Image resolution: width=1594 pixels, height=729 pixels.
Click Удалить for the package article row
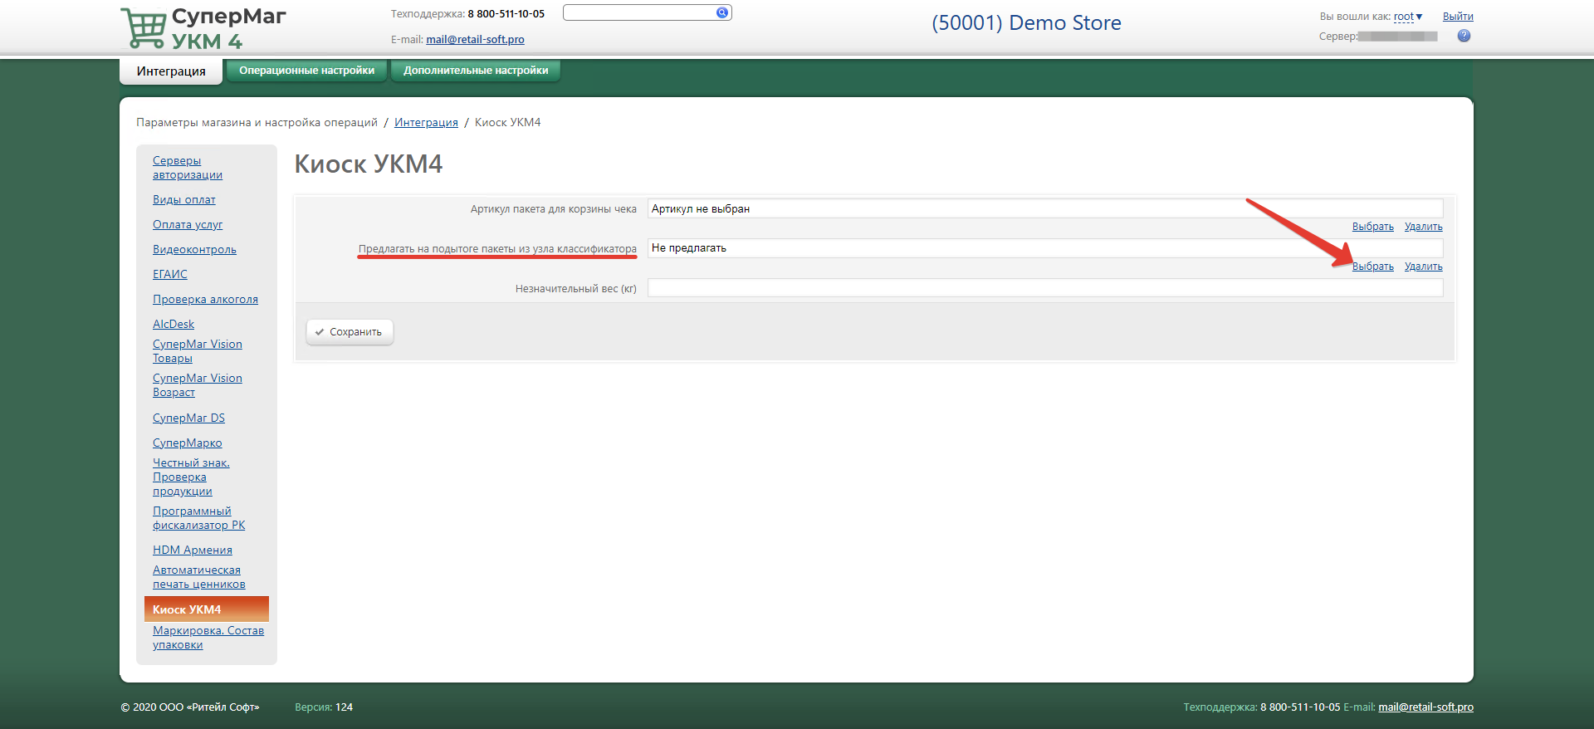1423,227
